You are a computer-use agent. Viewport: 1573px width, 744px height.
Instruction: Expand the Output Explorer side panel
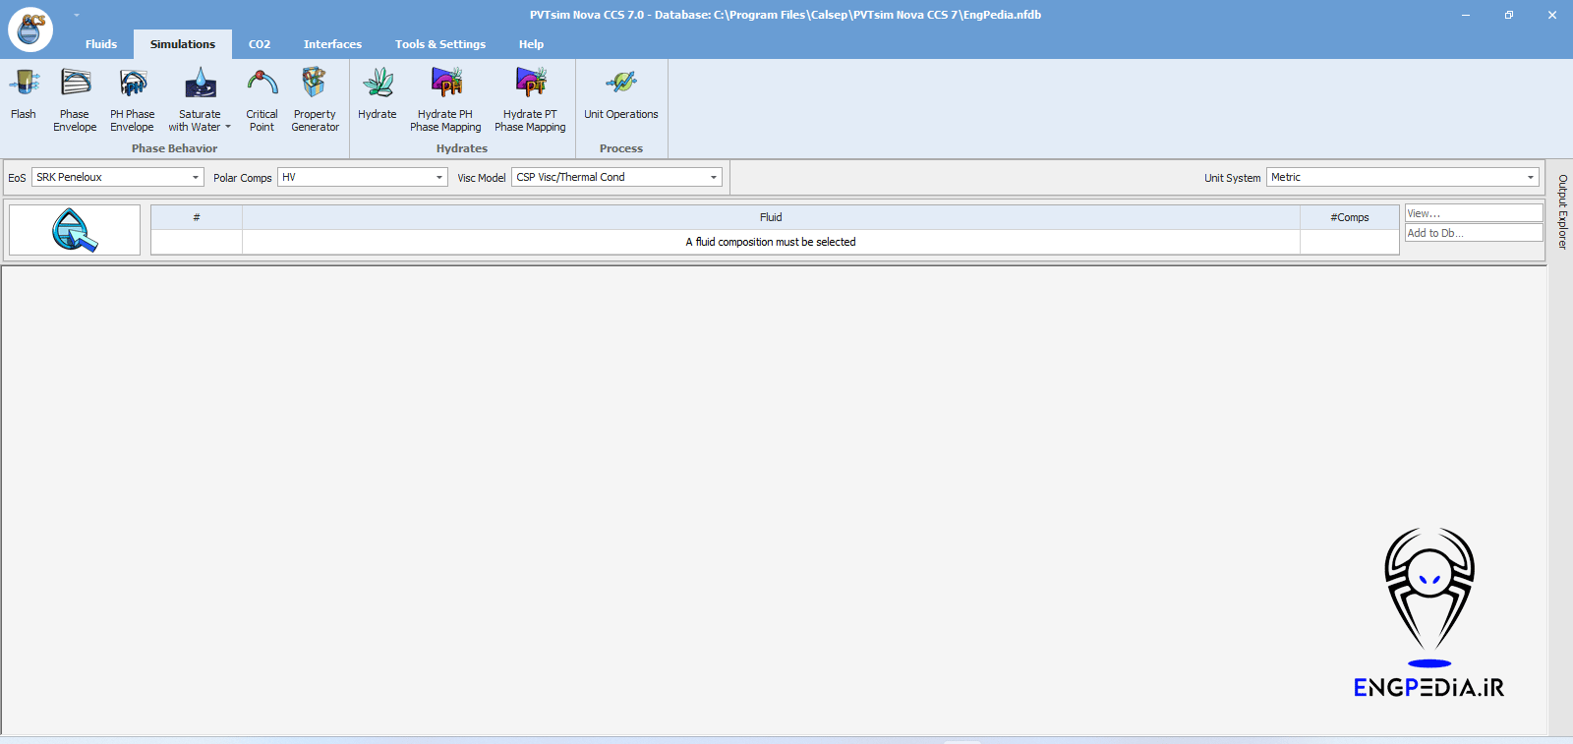1562,211
